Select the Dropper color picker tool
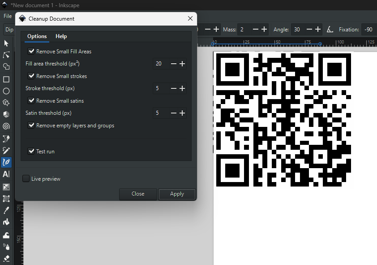Image resolution: width=377 pixels, height=265 pixels. pos(6,210)
